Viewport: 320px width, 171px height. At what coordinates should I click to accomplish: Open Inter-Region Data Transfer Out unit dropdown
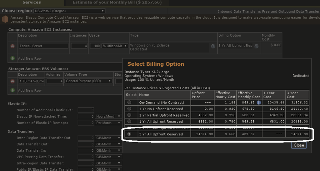(x=108, y=138)
